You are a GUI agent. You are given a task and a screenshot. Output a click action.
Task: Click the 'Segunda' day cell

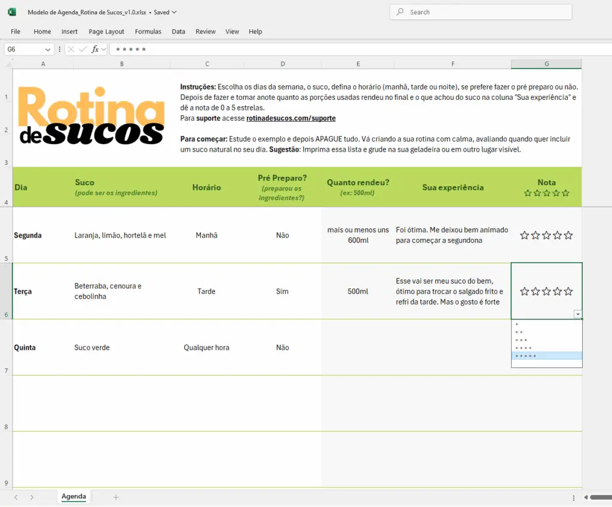click(x=43, y=235)
